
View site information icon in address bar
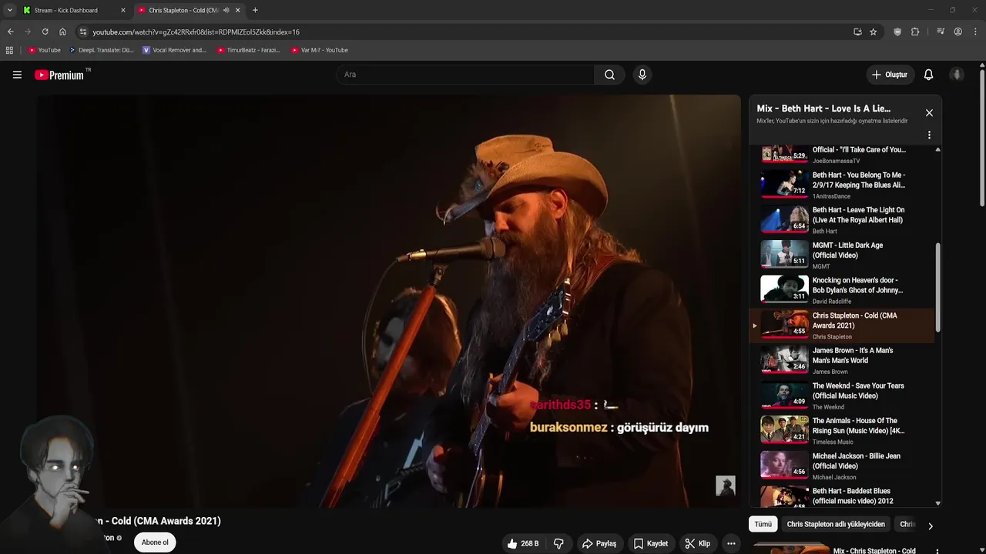[82, 32]
